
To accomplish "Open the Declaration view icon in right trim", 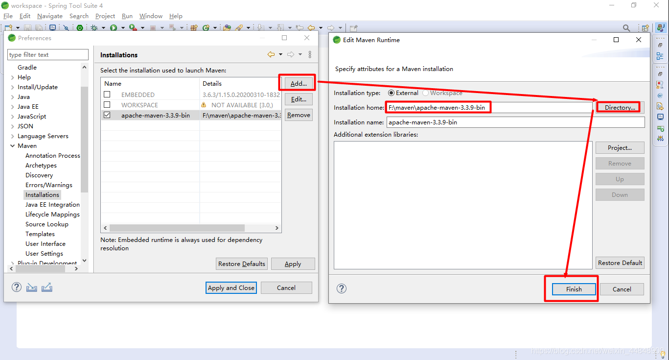I will pos(660,106).
